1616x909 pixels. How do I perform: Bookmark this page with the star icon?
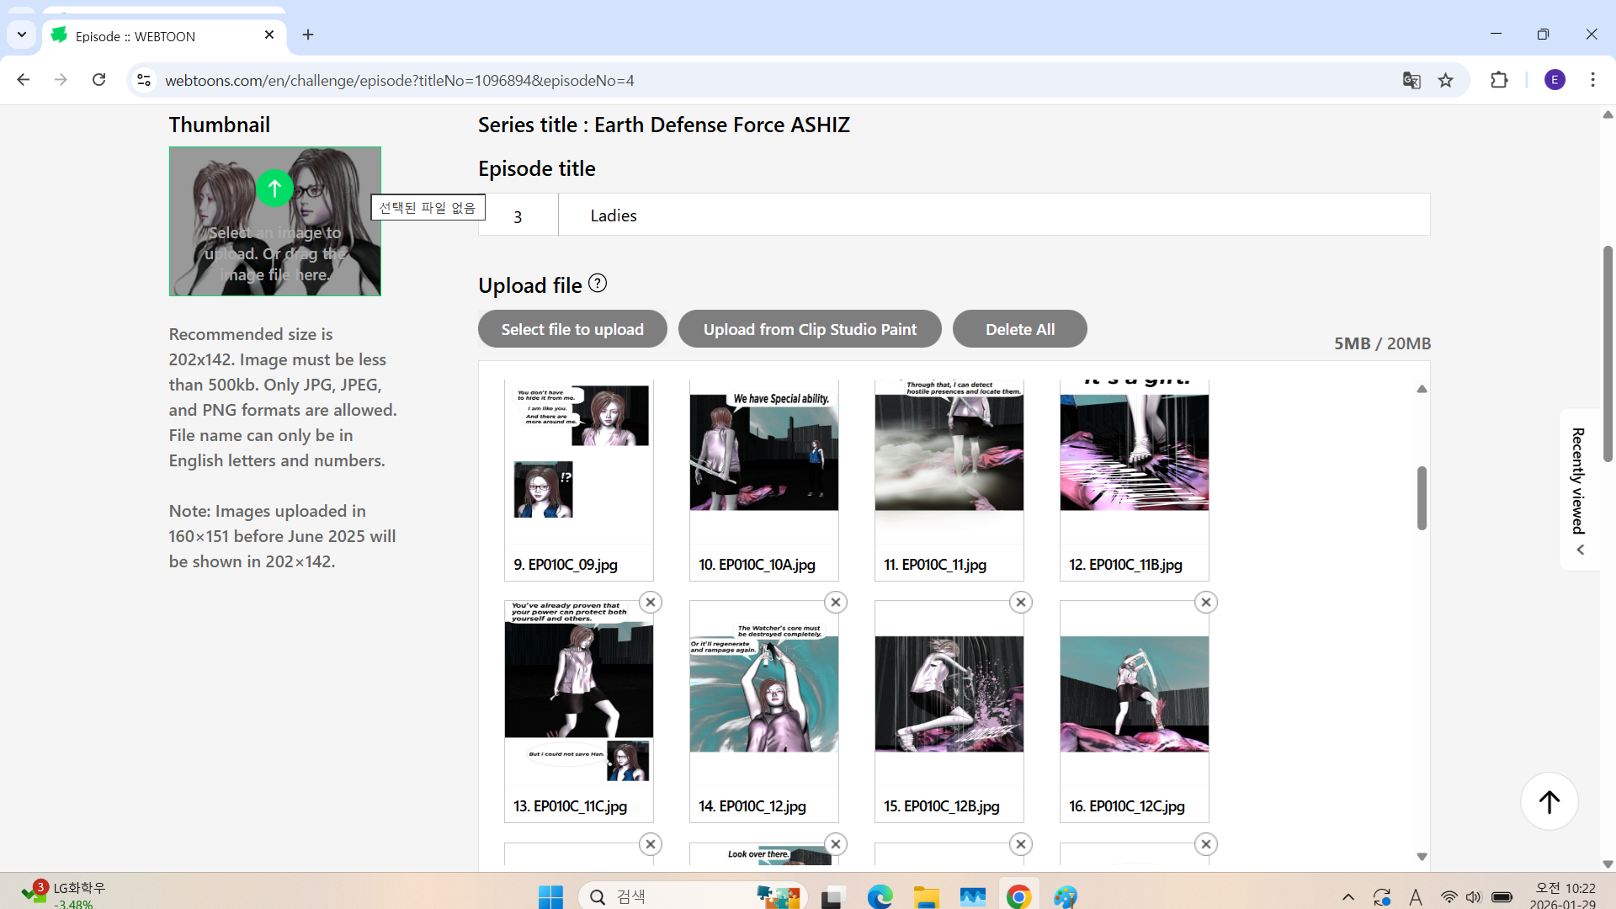1446,80
